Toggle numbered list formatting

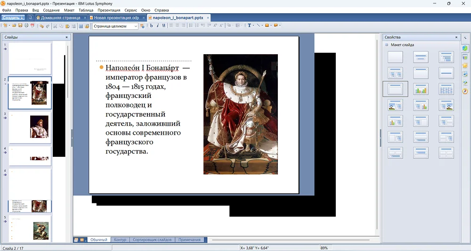(197, 26)
